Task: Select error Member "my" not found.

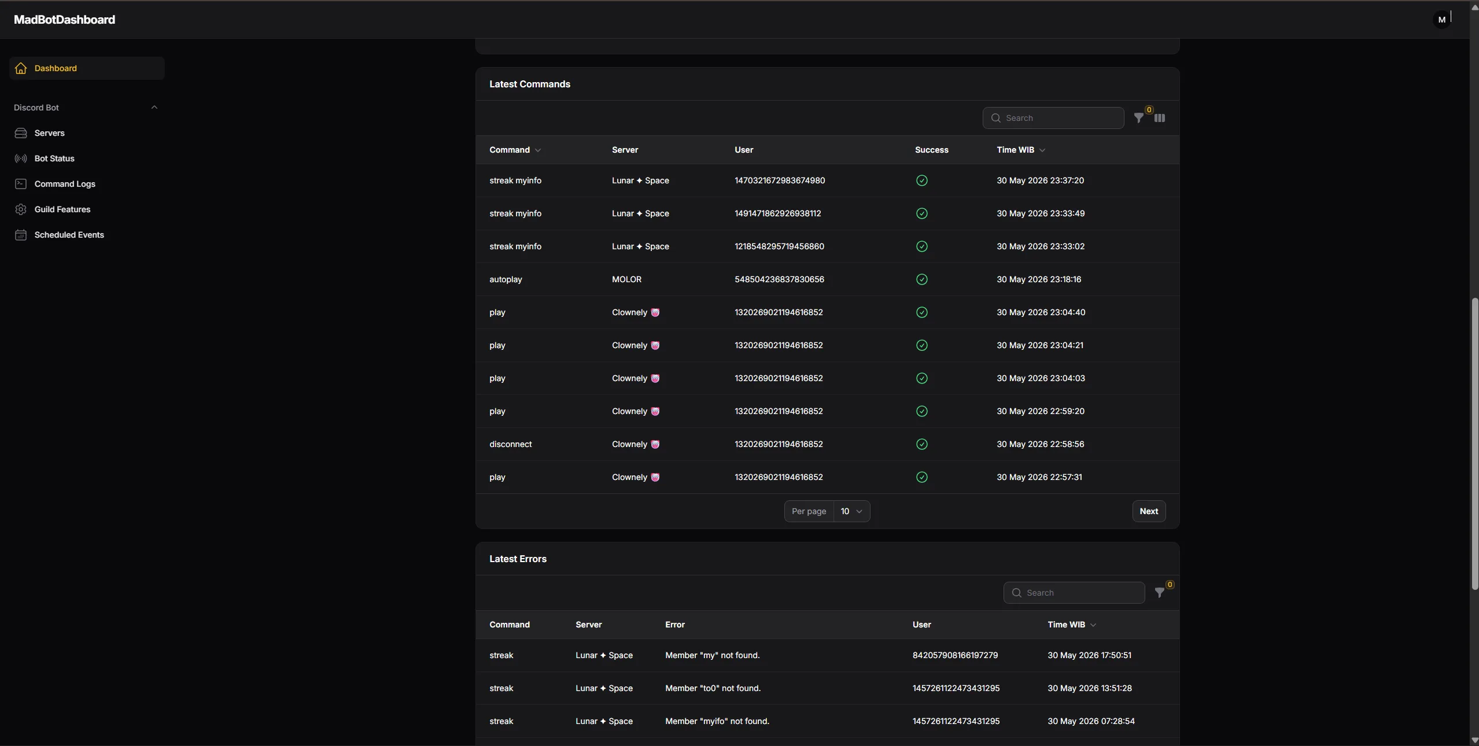Action: [x=713, y=655]
